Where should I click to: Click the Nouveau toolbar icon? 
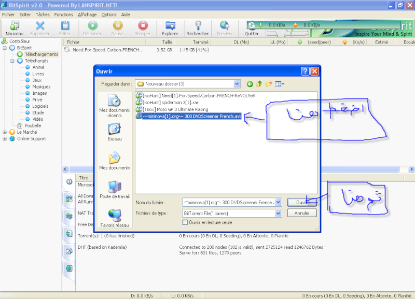tap(15, 29)
